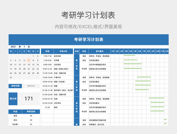
Task: Click the 阶段 column header
Action: tap(77, 51)
